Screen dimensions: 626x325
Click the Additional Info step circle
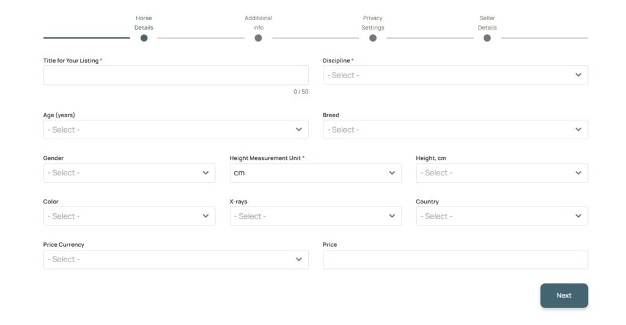pos(258,38)
